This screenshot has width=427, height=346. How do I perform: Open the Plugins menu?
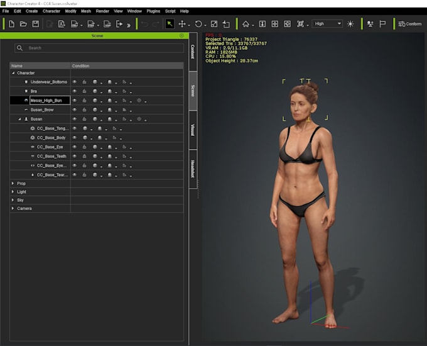click(153, 11)
